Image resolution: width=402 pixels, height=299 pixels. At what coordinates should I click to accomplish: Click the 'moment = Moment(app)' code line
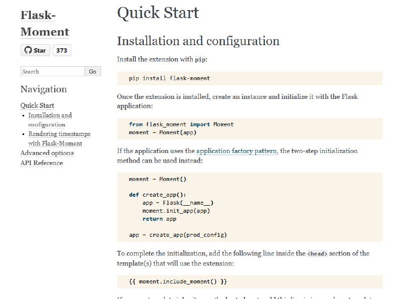[162, 132]
